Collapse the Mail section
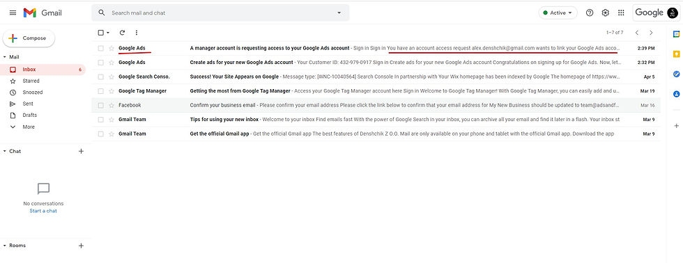This screenshot has width=683, height=263. tap(4, 57)
